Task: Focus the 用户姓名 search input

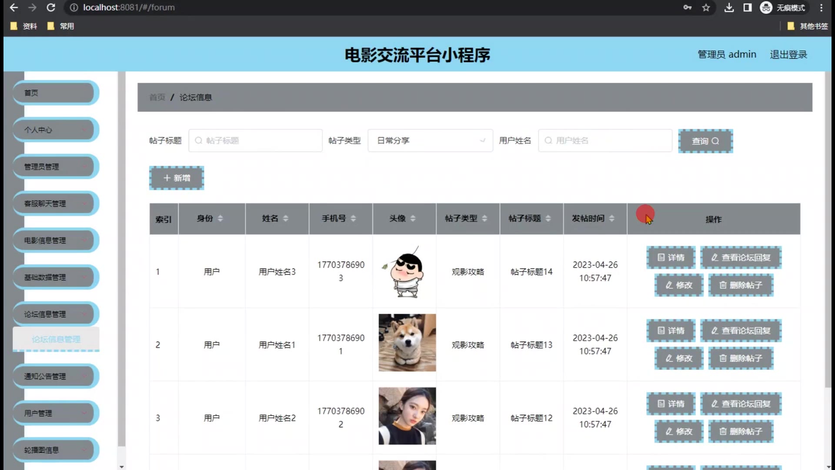Action: [605, 141]
